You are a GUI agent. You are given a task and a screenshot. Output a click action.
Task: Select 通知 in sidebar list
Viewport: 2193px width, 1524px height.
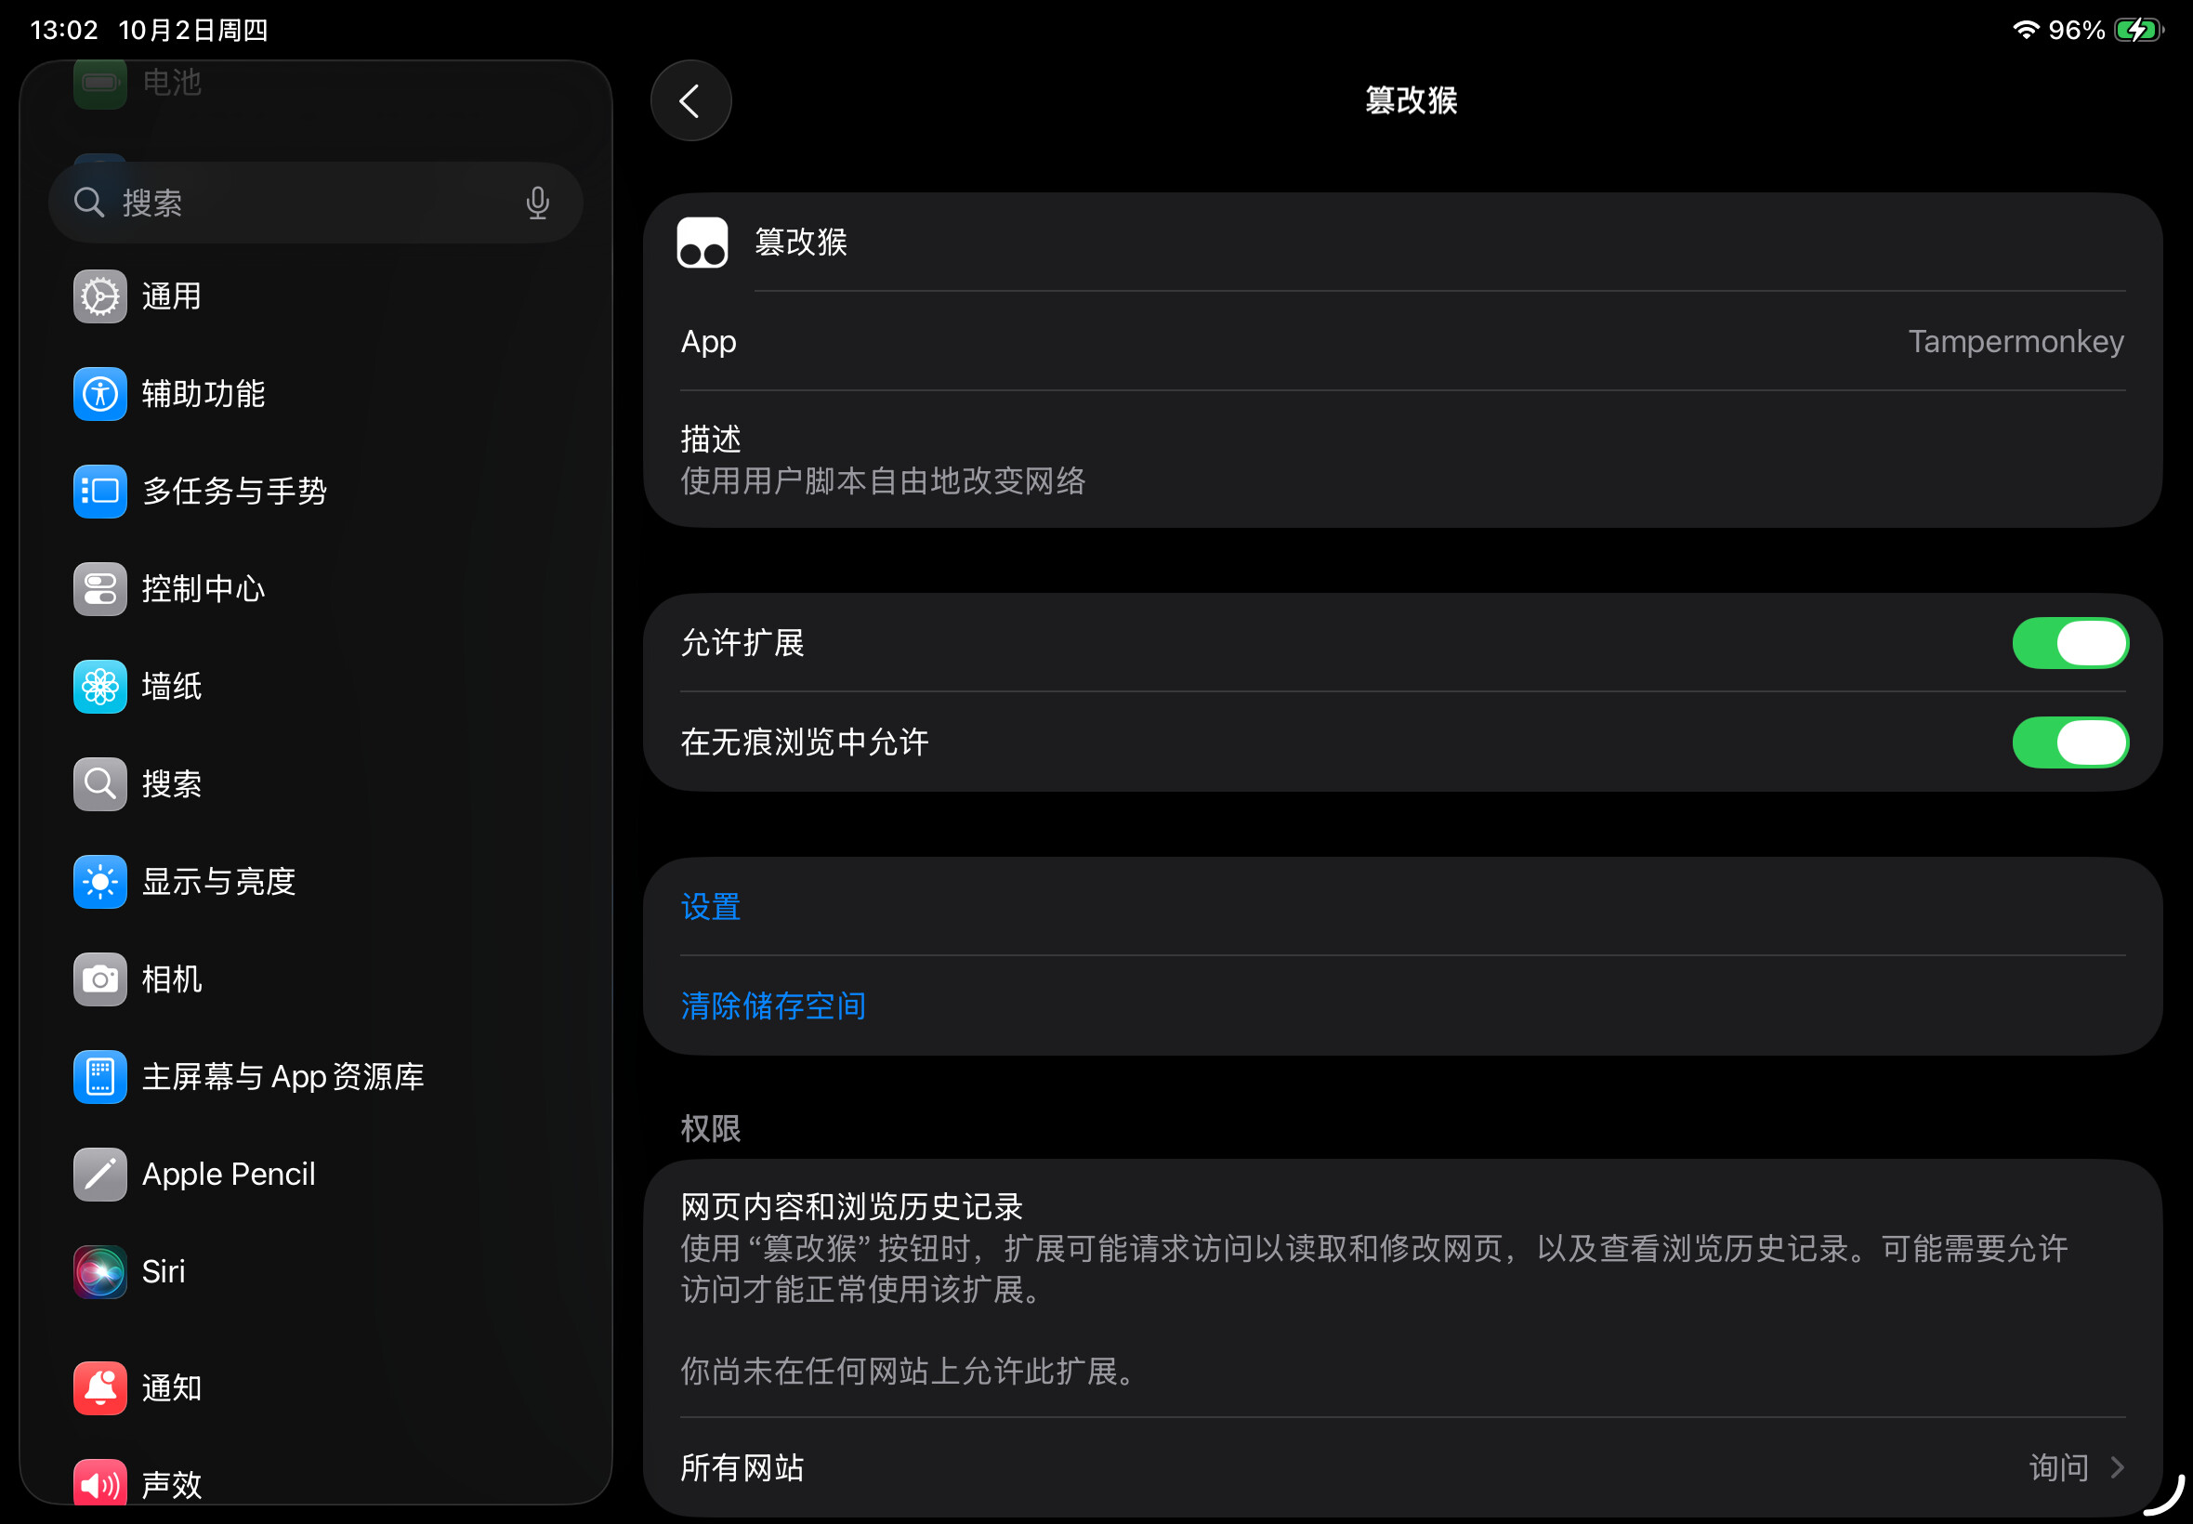click(172, 1387)
